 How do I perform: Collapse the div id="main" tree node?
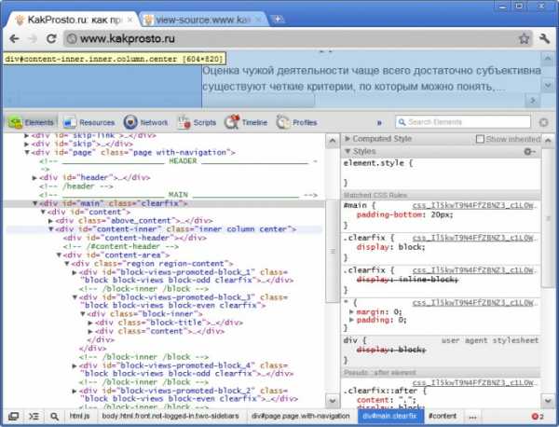tap(34, 203)
